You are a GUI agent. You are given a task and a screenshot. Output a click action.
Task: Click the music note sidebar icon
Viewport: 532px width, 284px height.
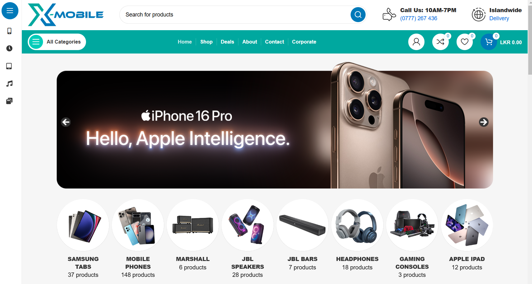point(9,83)
